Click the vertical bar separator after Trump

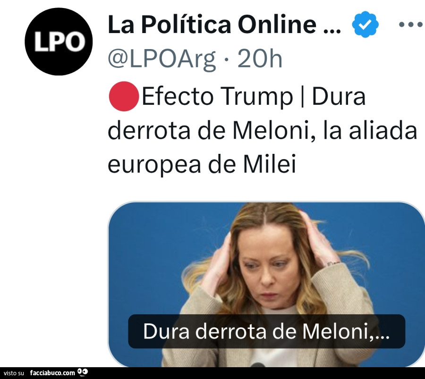pyautogui.click(x=303, y=97)
